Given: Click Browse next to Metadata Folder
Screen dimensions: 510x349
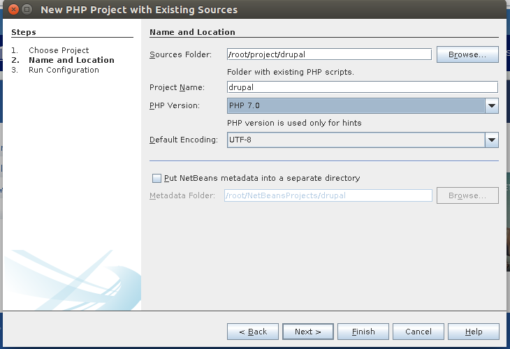Looking at the screenshot, I should tap(467, 195).
